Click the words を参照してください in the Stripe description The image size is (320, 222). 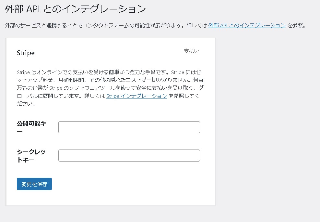(x=184, y=96)
